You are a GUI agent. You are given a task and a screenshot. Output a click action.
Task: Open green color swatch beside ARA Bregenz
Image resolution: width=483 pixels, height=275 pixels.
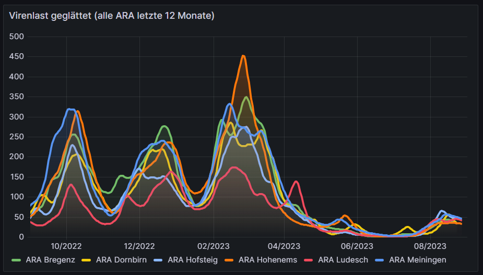[x=17, y=259]
